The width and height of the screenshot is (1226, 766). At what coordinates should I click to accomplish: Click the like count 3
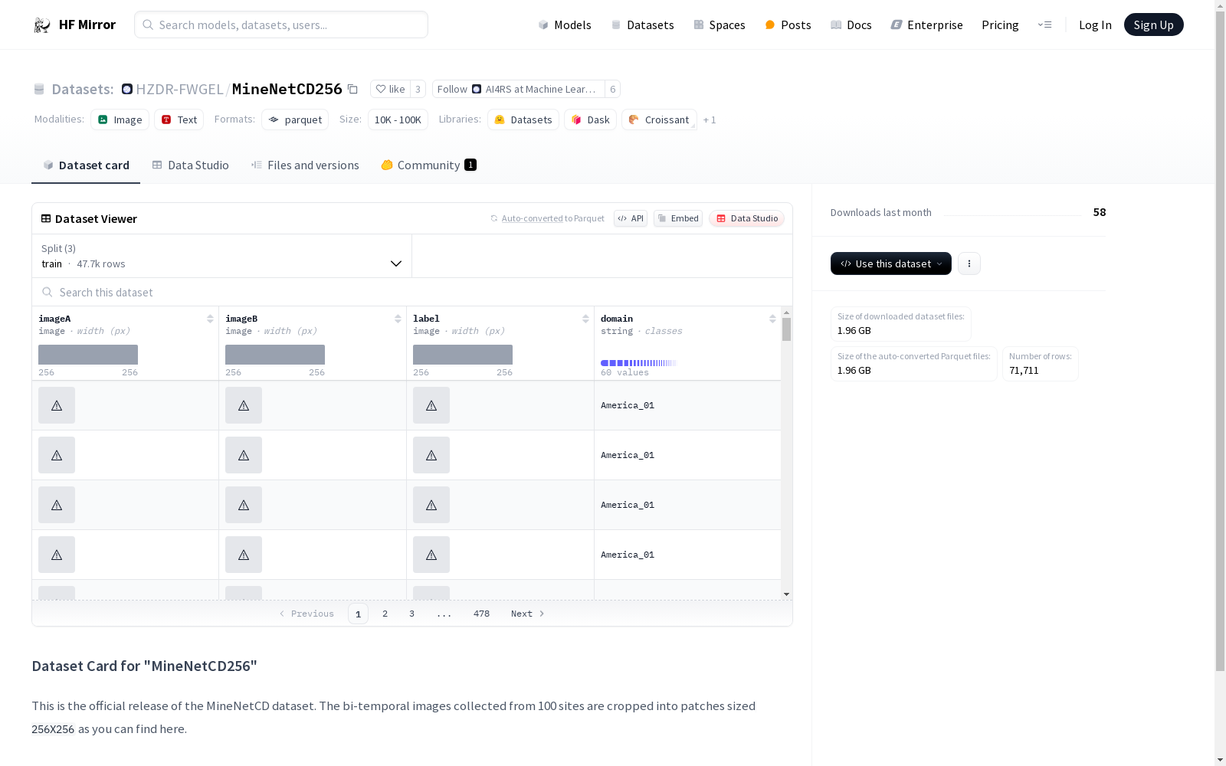tap(418, 89)
